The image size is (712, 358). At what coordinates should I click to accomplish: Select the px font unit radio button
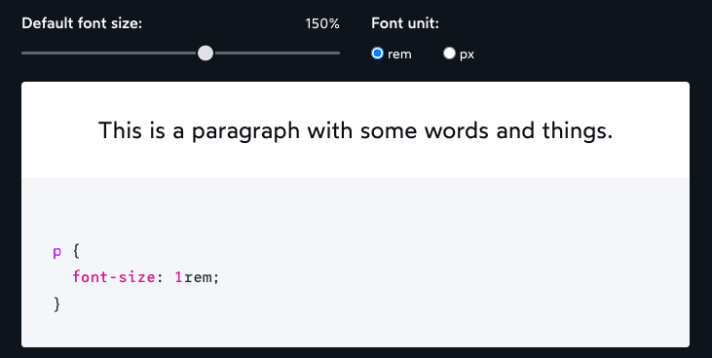pyautogui.click(x=449, y=54)
